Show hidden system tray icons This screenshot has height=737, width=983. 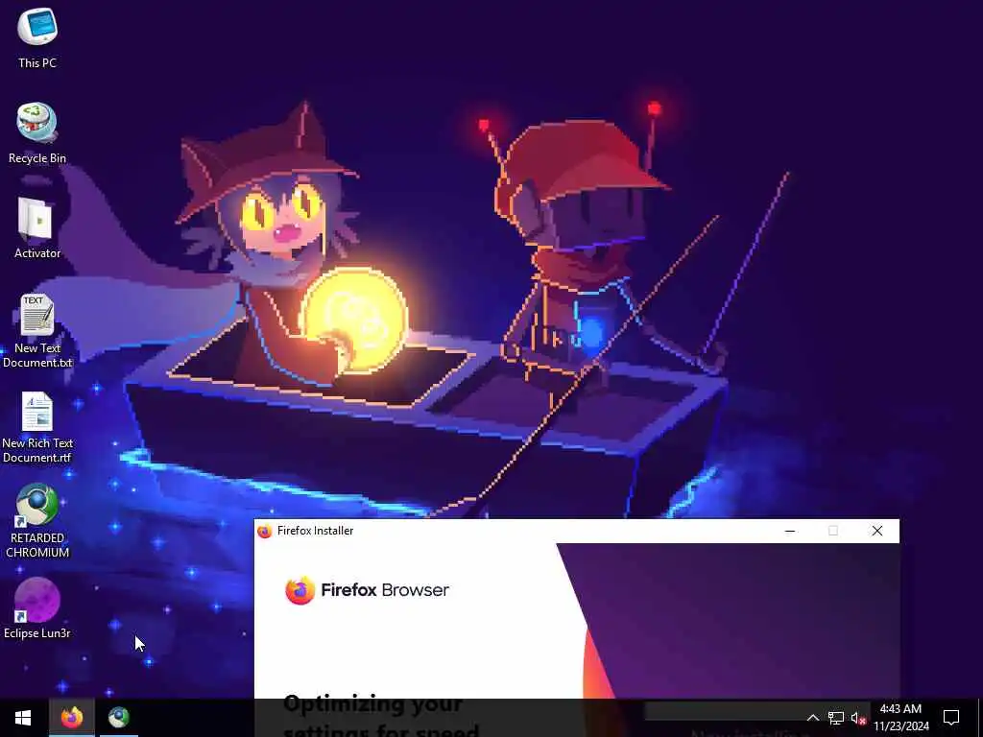pos(812,718)
